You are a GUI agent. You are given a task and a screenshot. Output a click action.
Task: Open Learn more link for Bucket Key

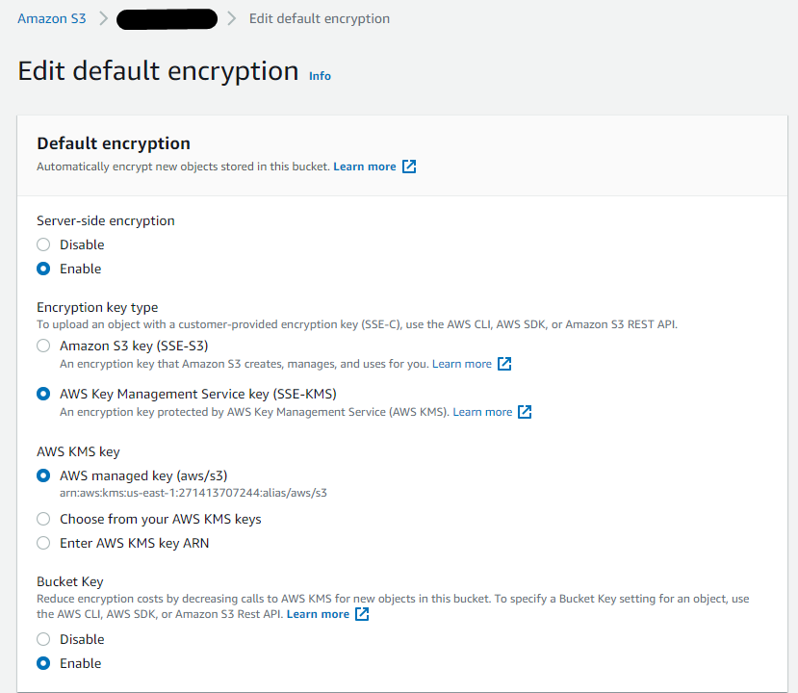point(318,614)
